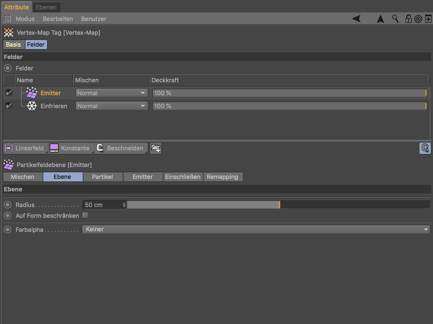433x324 pixels.
Task: Select the Vertex-Map Tag icon in the header
Action: click(x=8, y=32)
